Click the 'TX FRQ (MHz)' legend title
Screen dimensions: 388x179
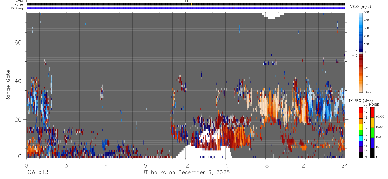pyautogui.click(x=360, y=101)
